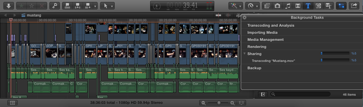This screenshot has height=107, width=363.
Task: Select Transcoding and Analysis row
Action: point(302,26)
